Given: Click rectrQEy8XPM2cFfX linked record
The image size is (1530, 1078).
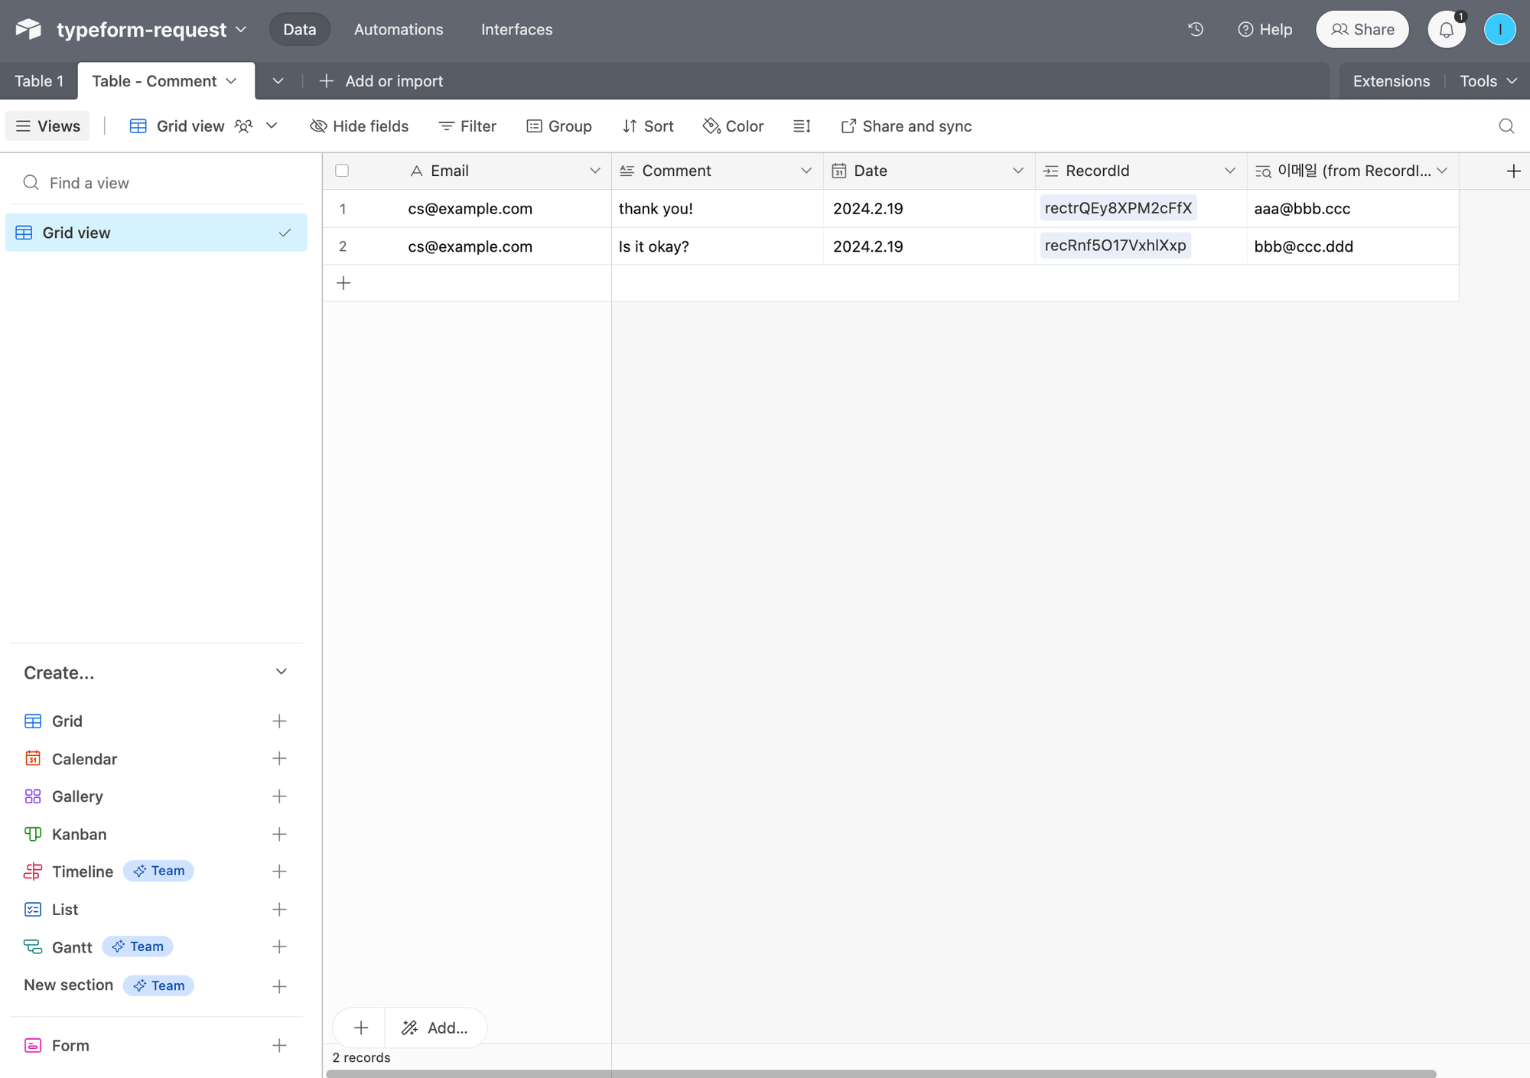Looking at the screenshot, I should coord(1118,208).
